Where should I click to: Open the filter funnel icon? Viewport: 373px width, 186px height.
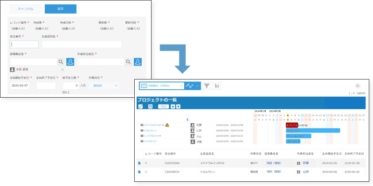coord(207,86)
